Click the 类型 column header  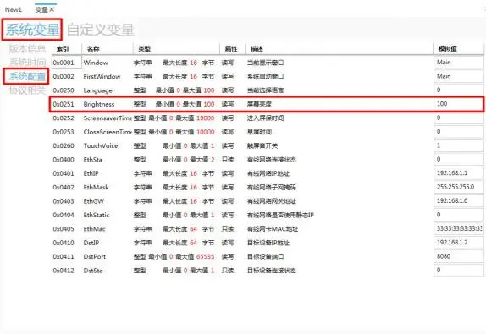[144, 48]
